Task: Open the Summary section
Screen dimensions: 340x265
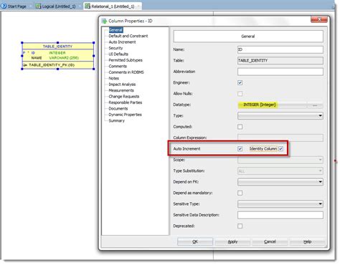Action: tap(117, 120)
